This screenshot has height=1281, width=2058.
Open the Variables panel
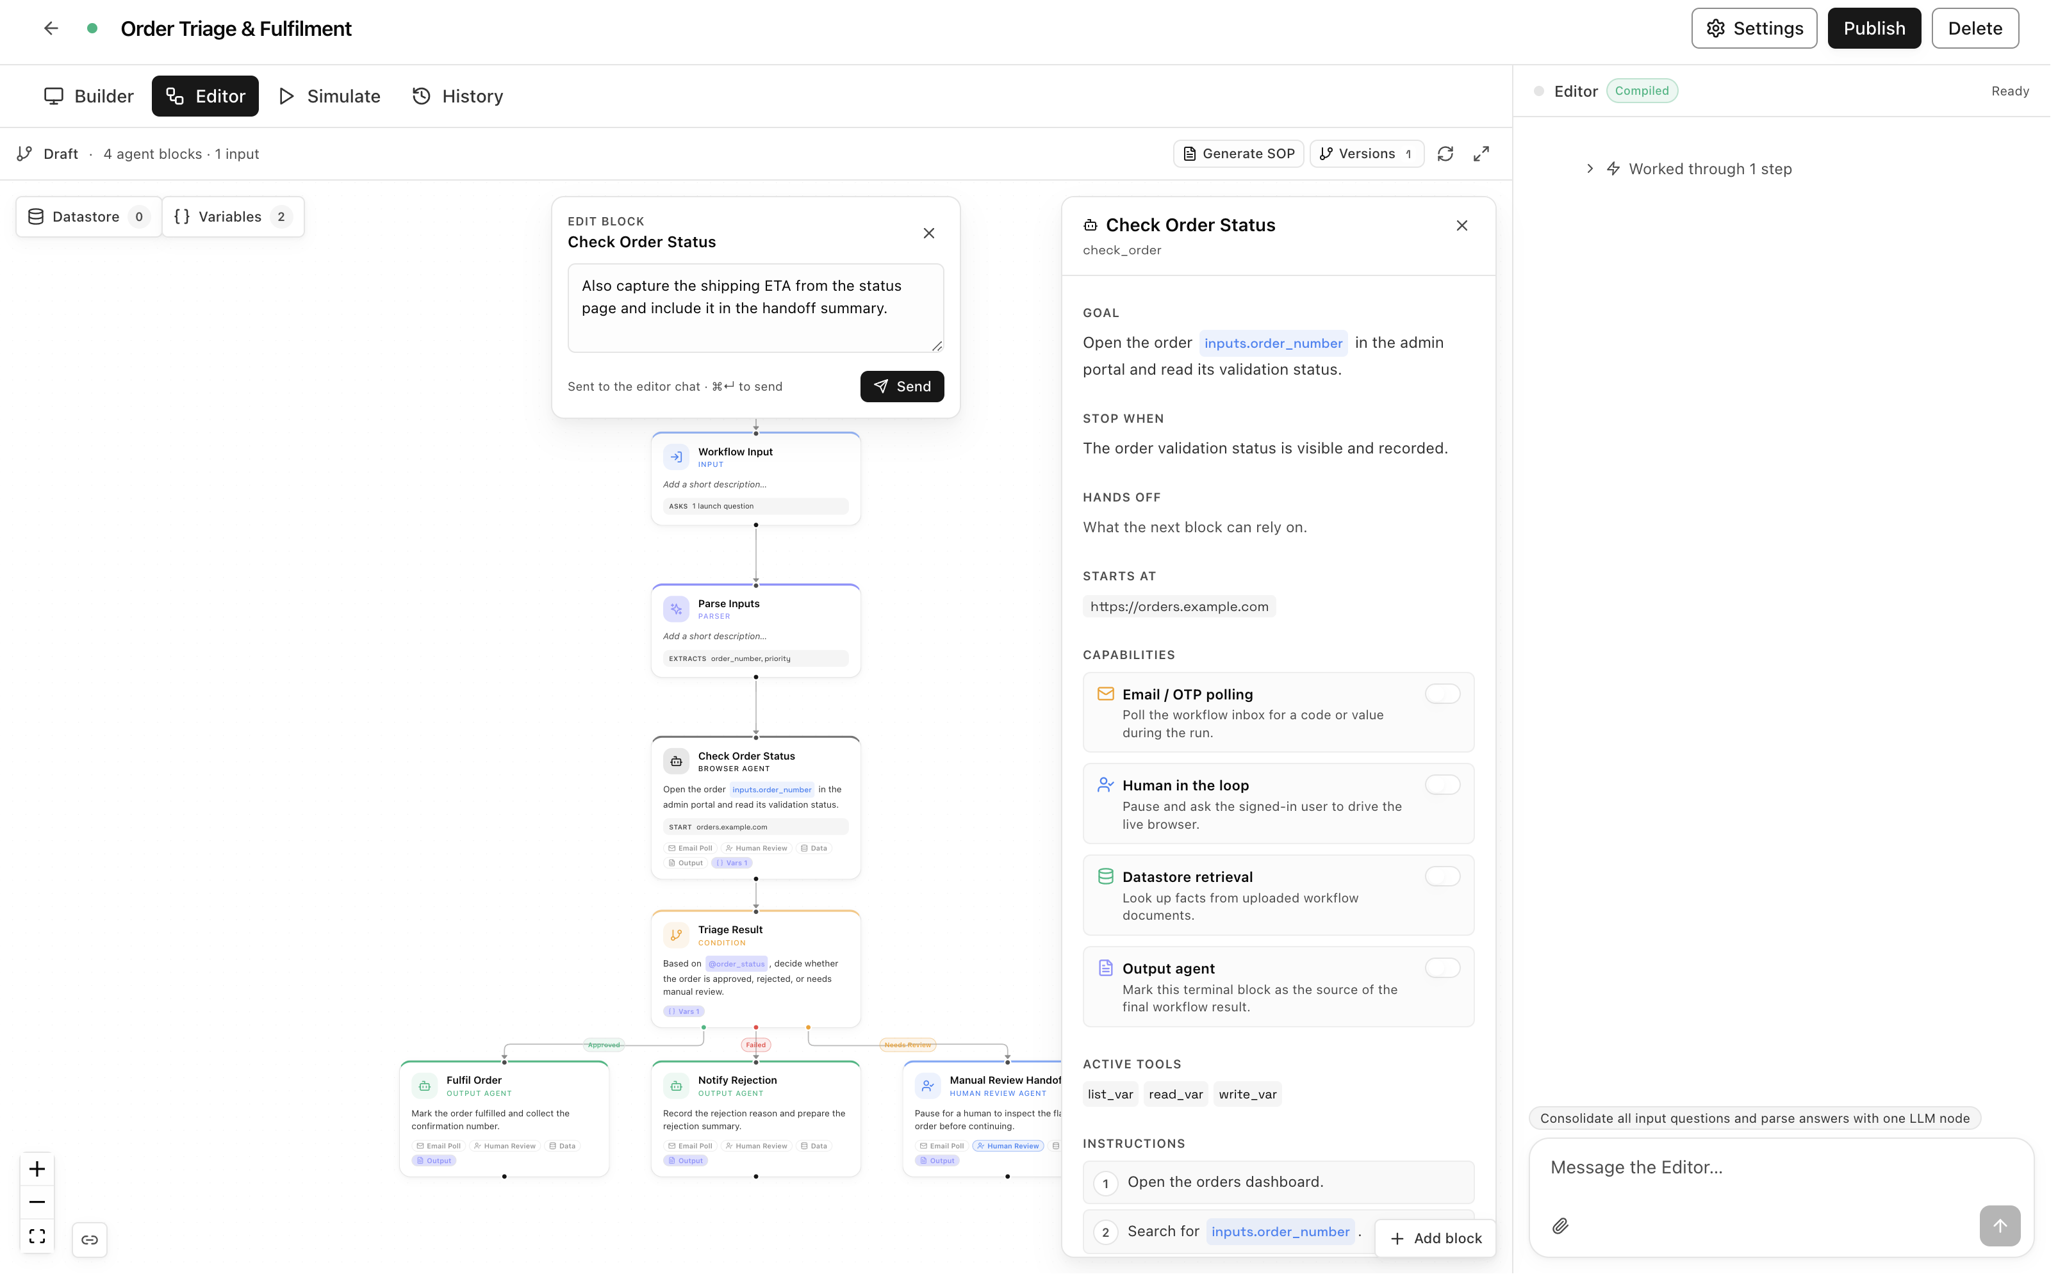234,218
